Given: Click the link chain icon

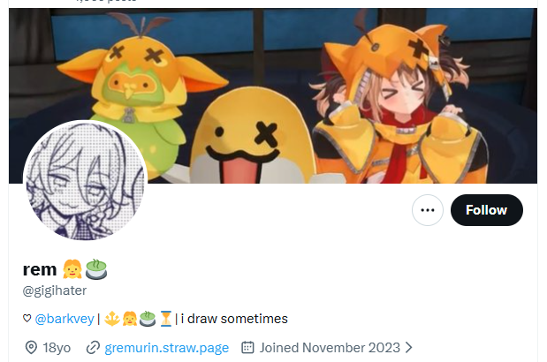Looking at the screenshot, I should (93, 348).
